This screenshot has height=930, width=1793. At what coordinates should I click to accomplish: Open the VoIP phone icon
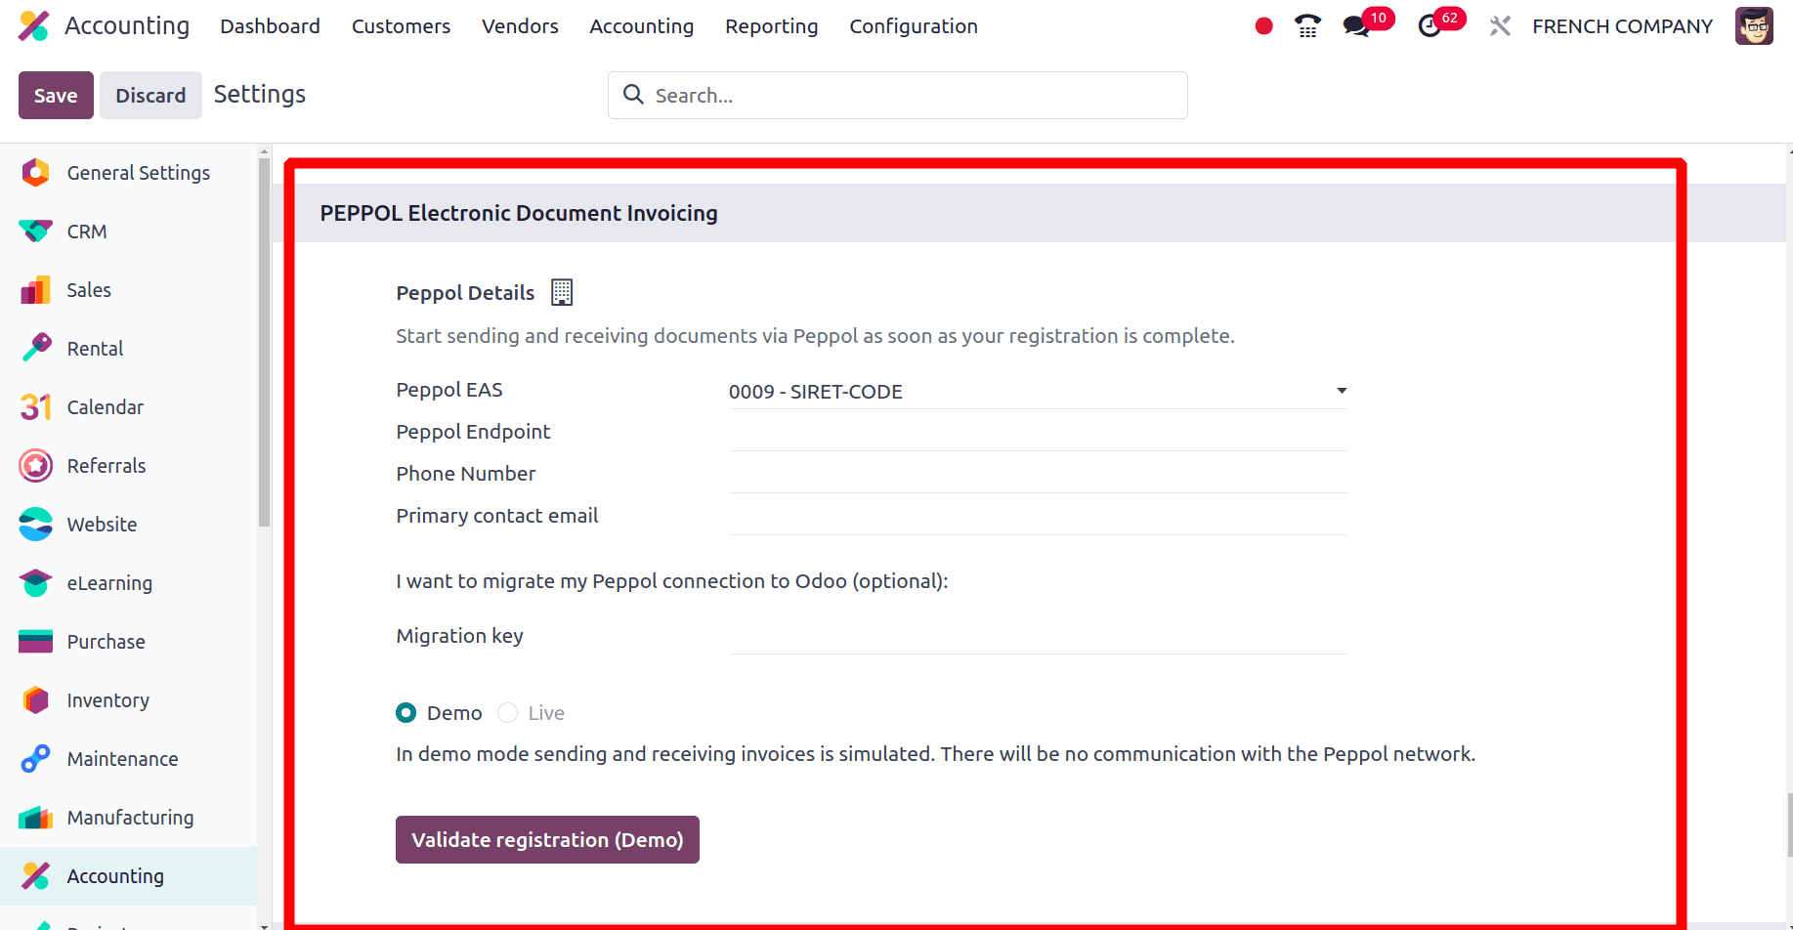click(1307, 26)
